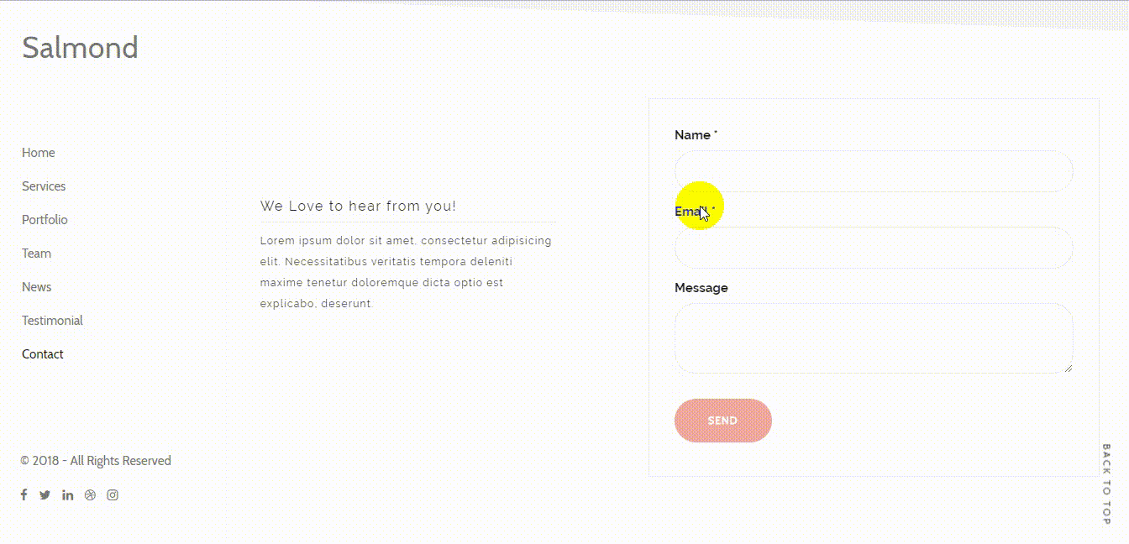Click the Message textarea resize handle
The width and height of the screenshot is (1129, 544).
click(x=1069, y=368)
